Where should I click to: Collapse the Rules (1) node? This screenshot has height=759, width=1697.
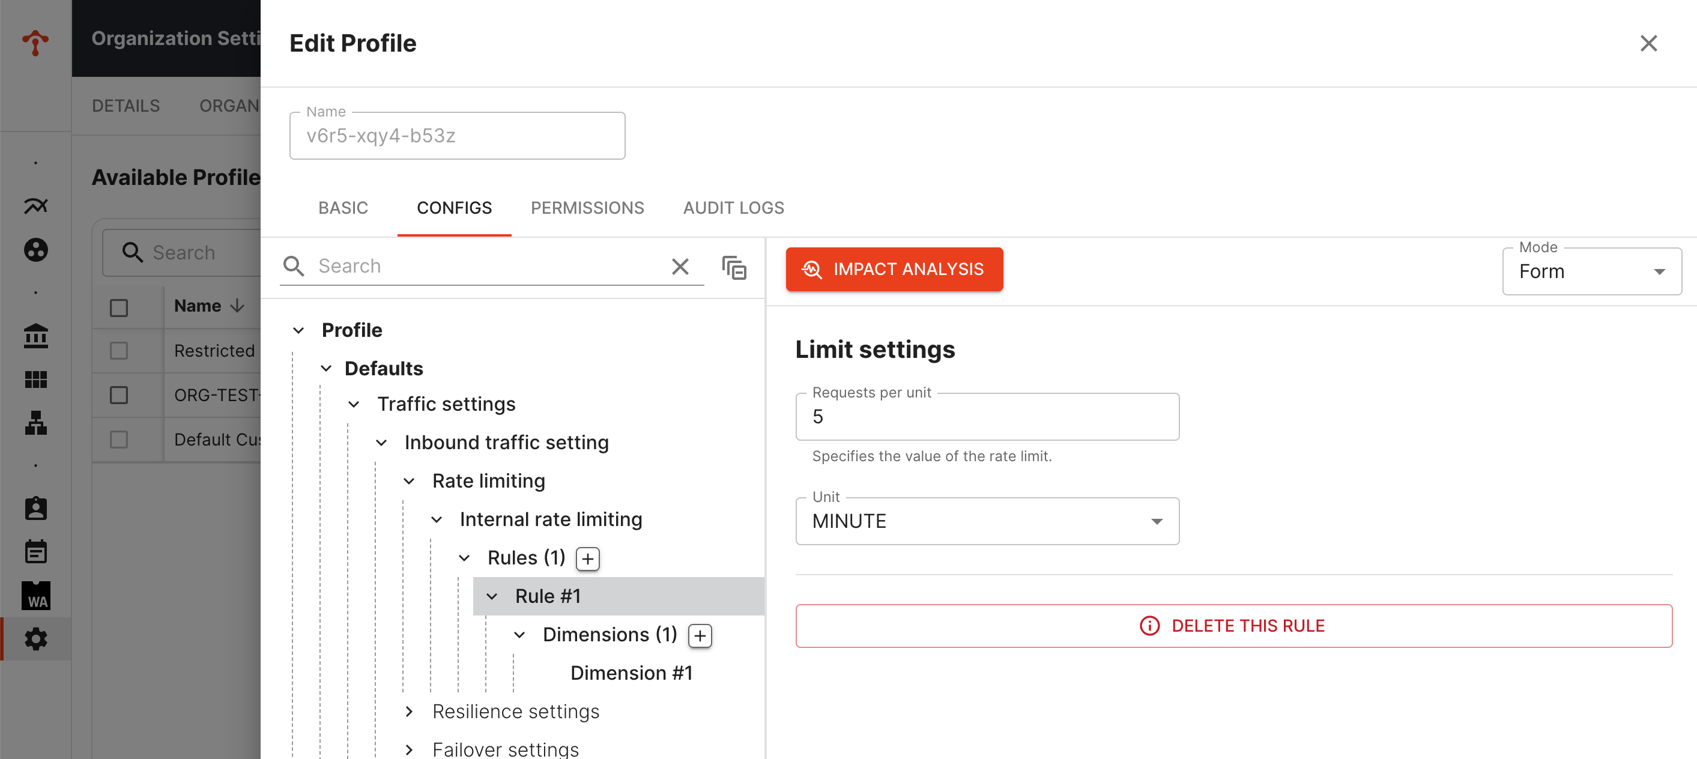[464, 558]
